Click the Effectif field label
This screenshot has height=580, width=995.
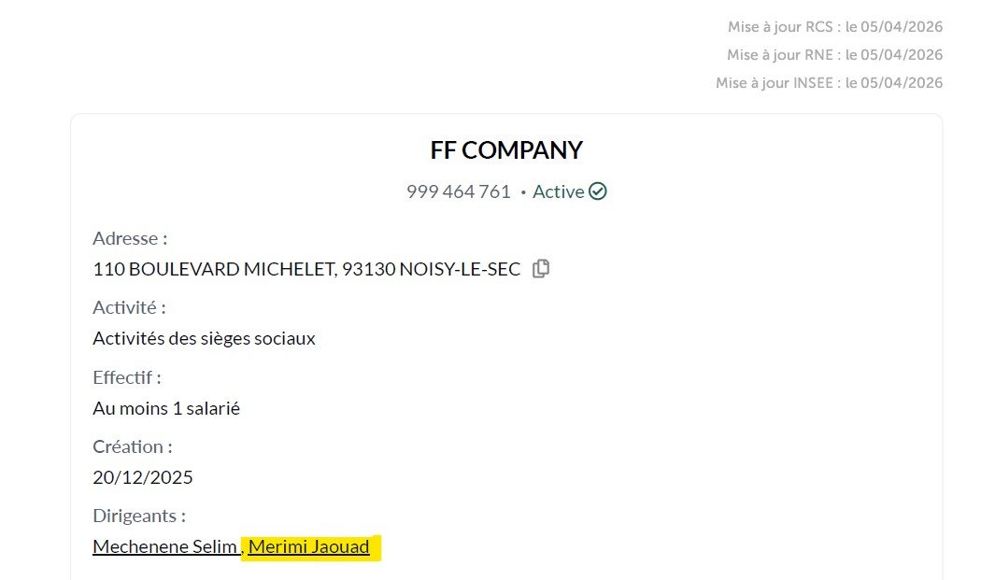[127, 377]
